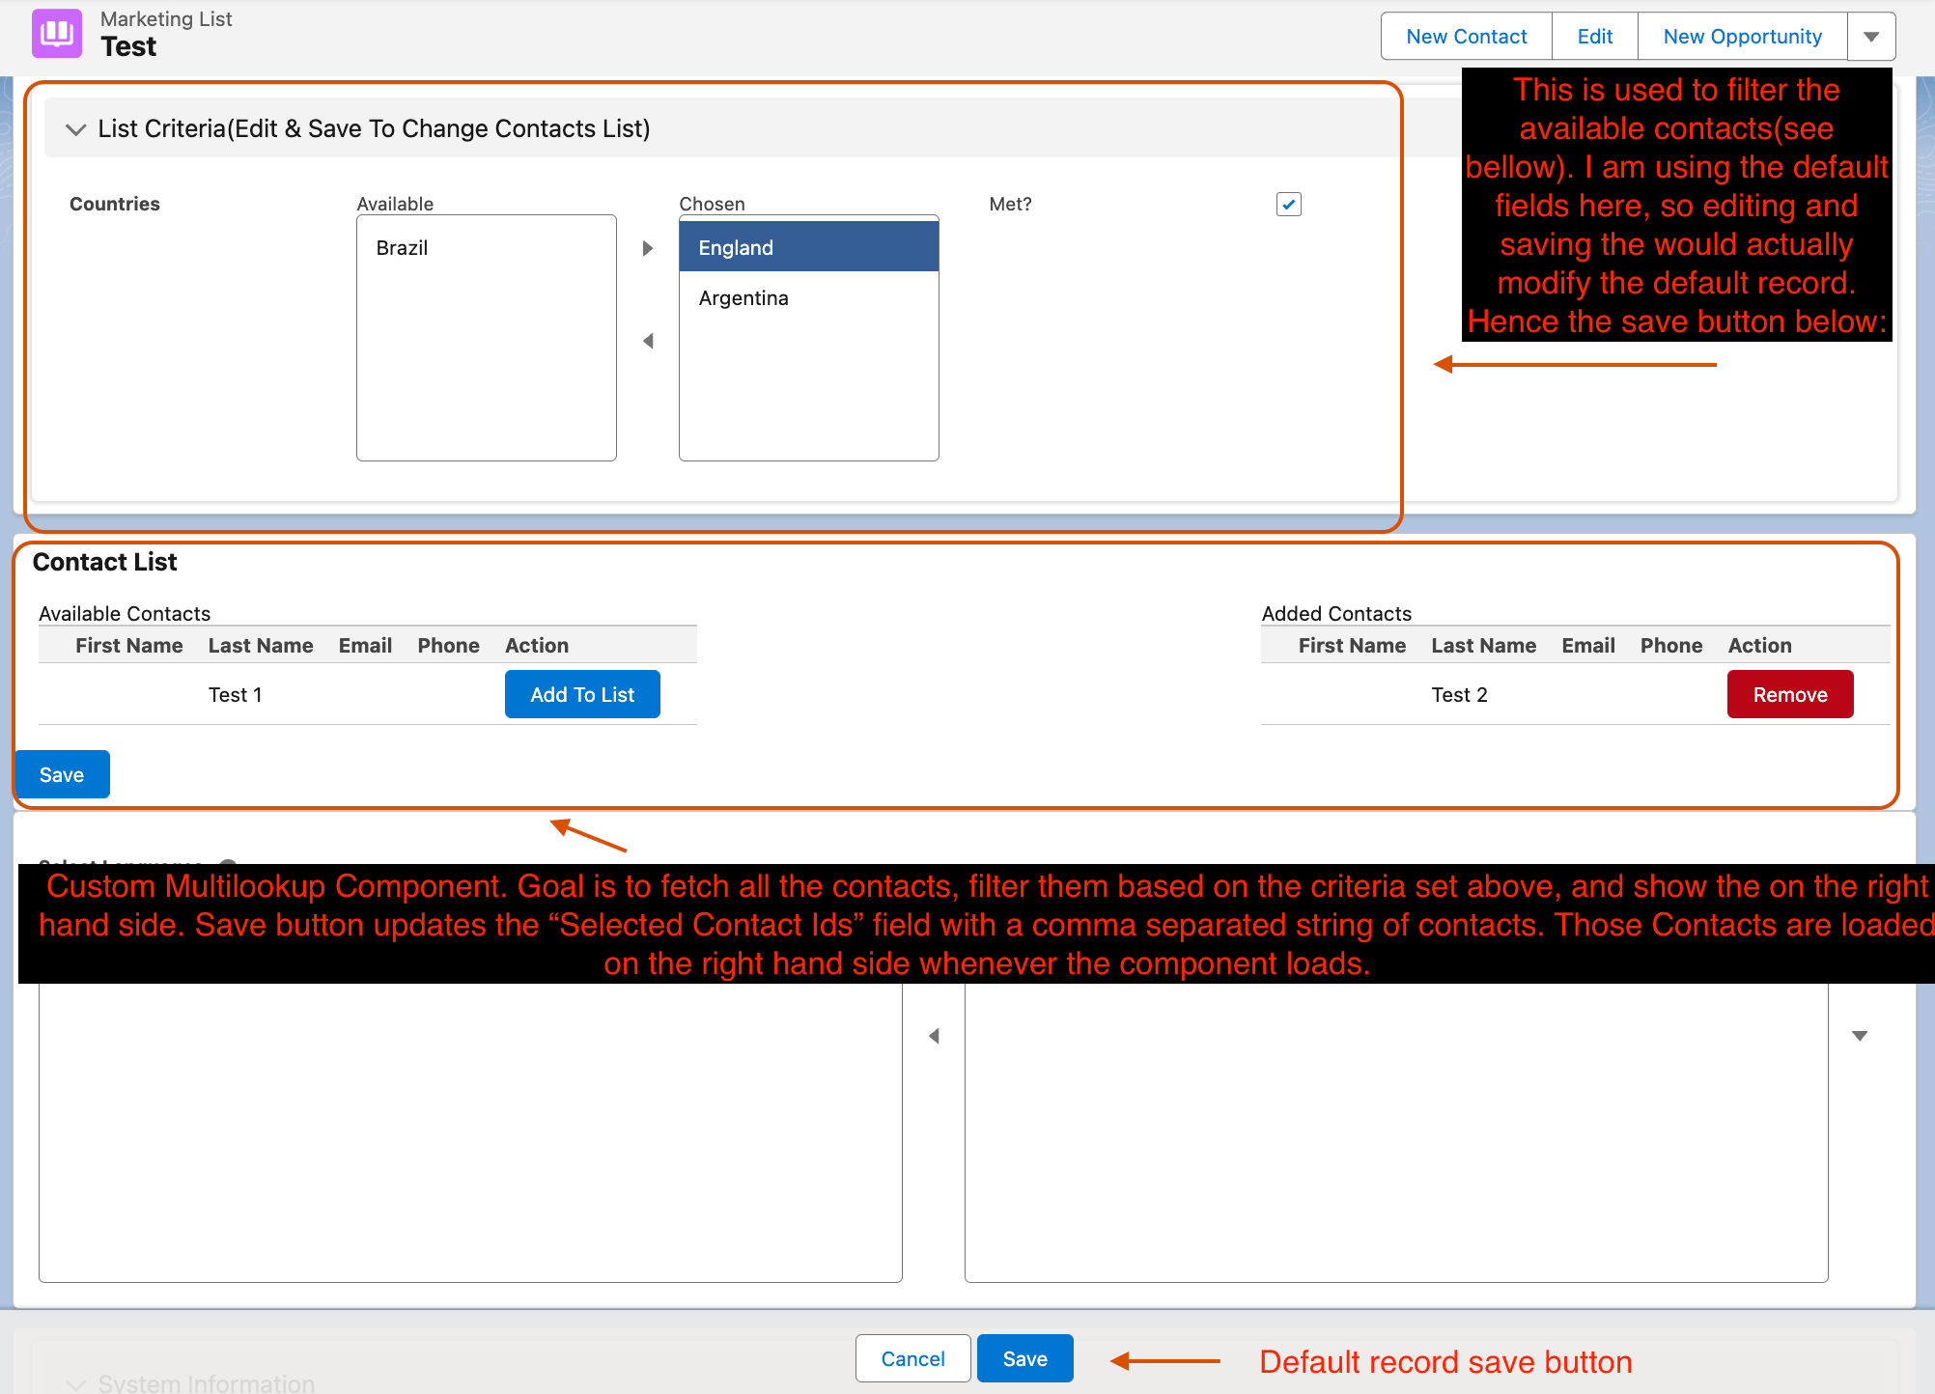Click the Marketing List app icon
The width and height of the screenshot is (1935, 1394).
coord(57,34)
